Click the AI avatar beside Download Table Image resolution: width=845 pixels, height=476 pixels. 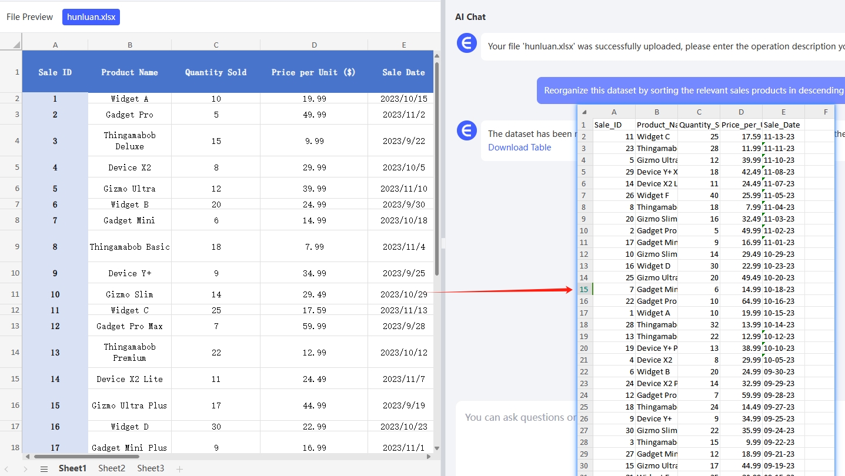[x=467, y=131]
